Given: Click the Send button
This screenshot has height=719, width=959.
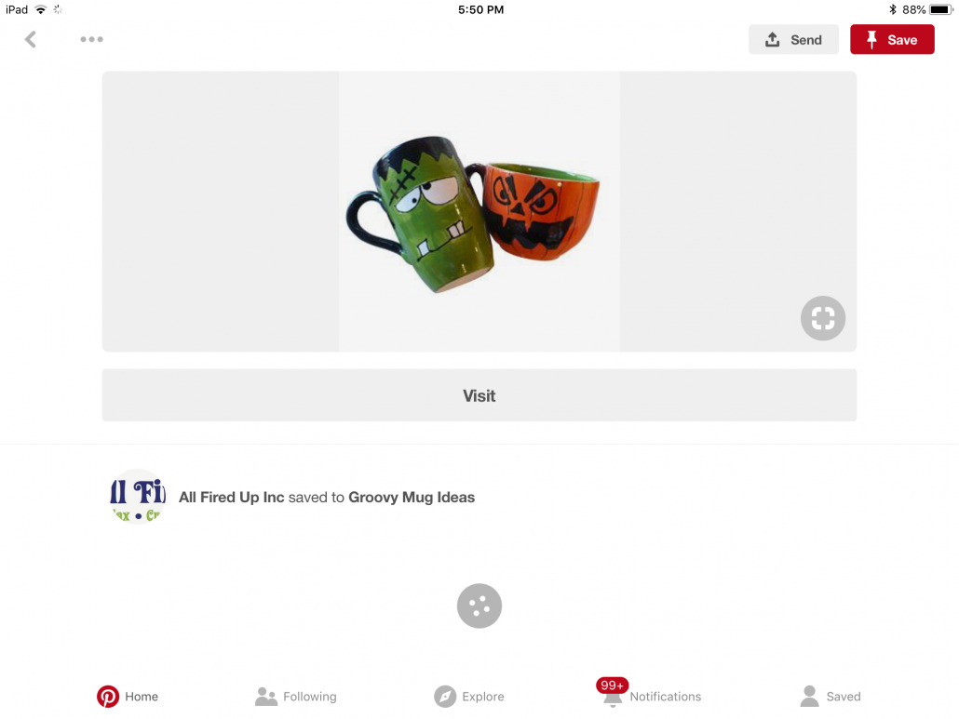Looking at the screenshot, I should click(793, 40).
